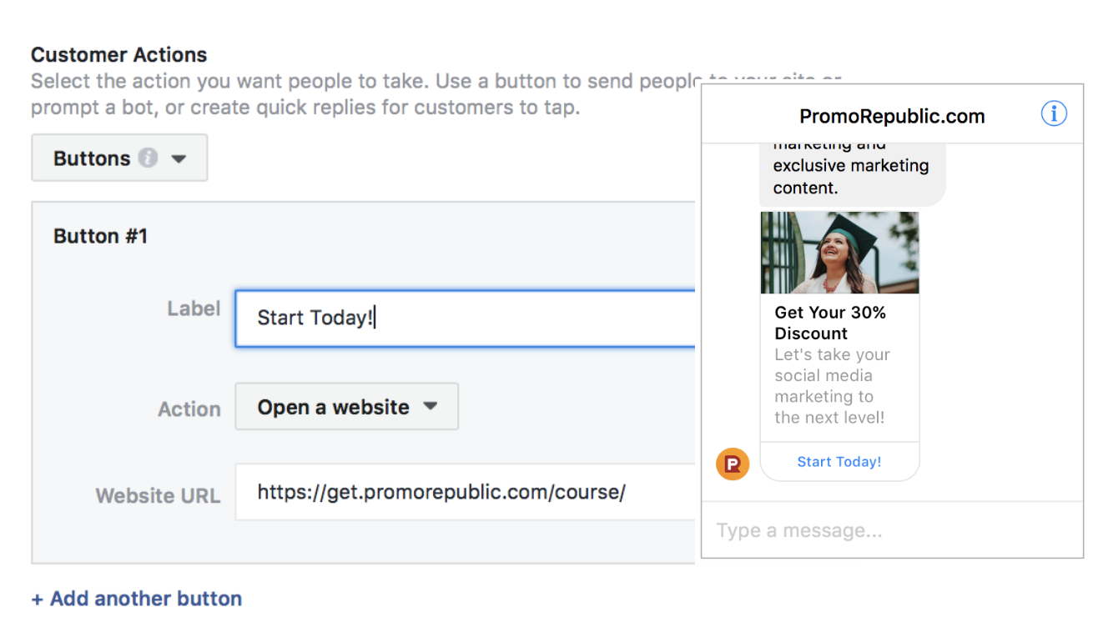
Task: Click the card description about social media marketing
Action: [832, 386]
